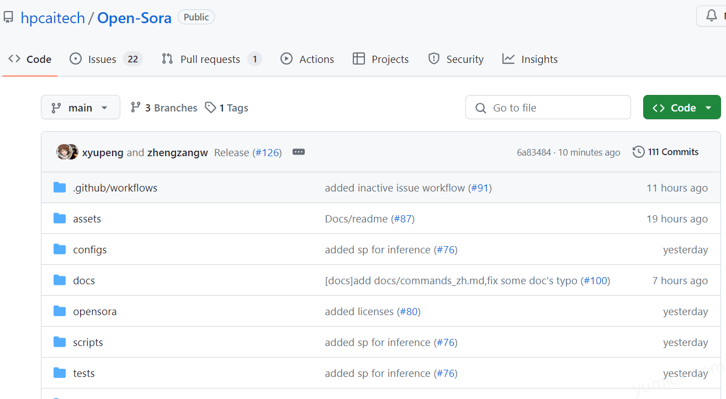This screenshot has height=399, width=726.
Task: Click the repository book icon
Action: coord(8,18)
